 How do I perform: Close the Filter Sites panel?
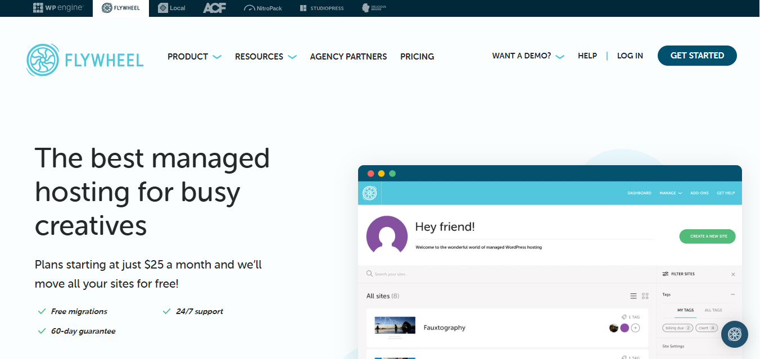[x=733, y=274]
